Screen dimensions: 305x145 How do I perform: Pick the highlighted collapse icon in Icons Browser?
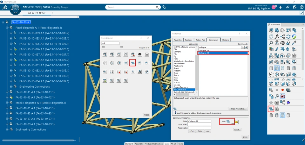[x=132, y=63]
